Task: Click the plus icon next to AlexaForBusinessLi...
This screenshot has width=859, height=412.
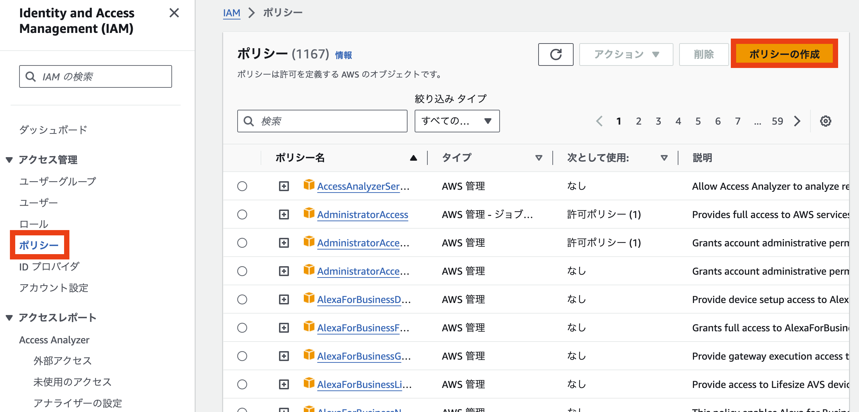Action: tap(283, 384)
